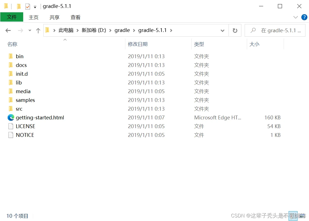Click the Edge icon of getting-started.html

pyautogui.click(x=11, y=117)
